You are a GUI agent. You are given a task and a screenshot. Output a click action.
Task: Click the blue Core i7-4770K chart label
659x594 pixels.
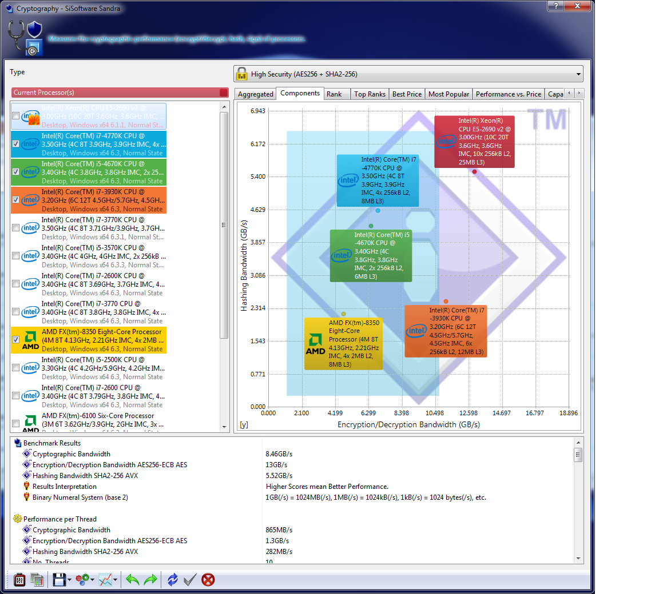[x=378, y=180]
